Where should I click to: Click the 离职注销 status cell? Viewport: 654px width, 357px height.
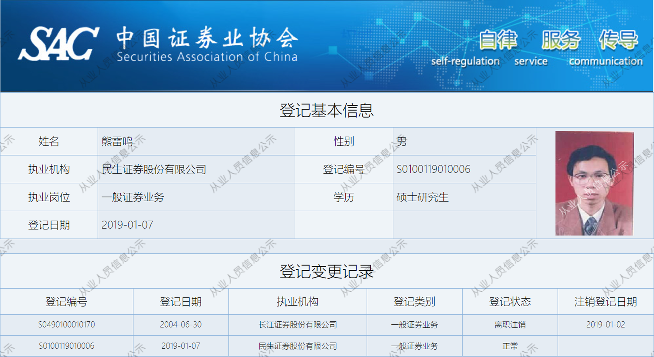click(510, 325)
